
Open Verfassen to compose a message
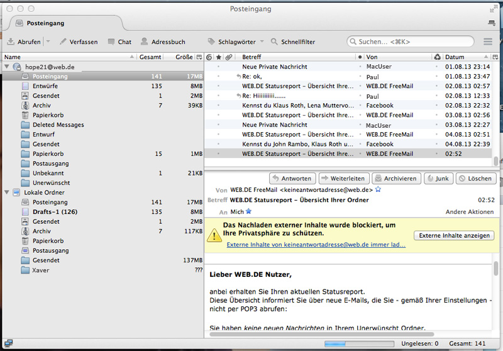click(x=79, y=42)
